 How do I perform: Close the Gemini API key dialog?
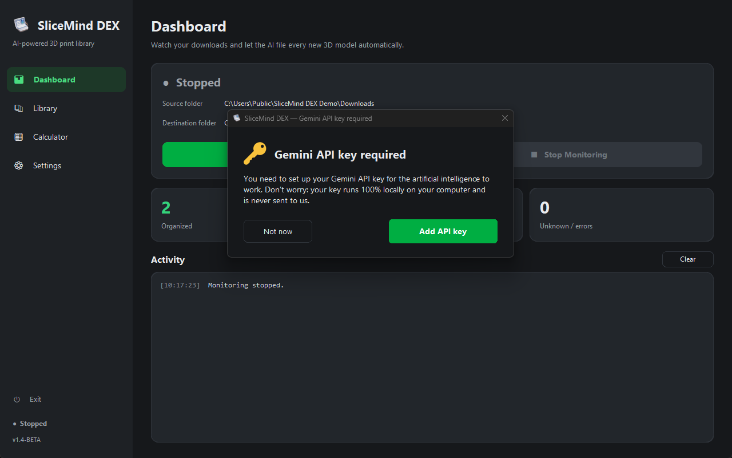[x=504, y=118]
